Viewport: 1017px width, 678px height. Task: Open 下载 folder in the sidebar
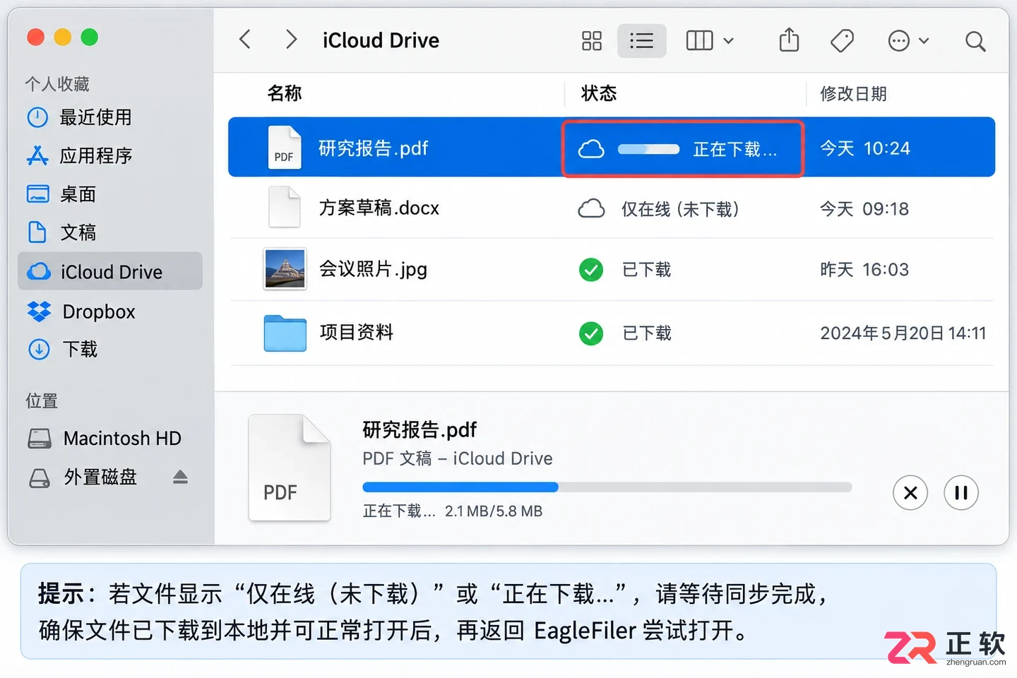[62, 349]
